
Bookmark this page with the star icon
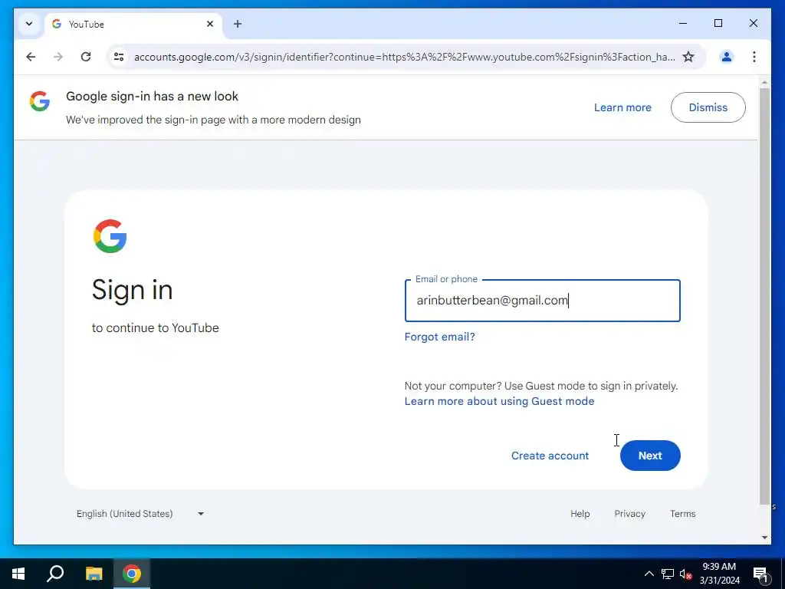point(688,57)
